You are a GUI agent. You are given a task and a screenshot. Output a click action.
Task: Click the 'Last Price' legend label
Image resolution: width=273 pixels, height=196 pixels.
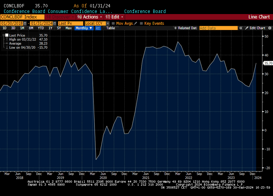coord(17,35)
